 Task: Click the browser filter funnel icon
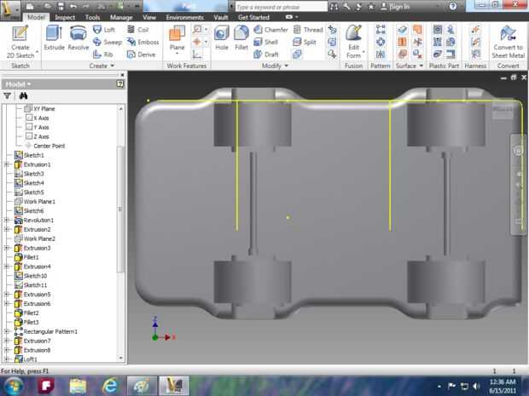[7, 96]
